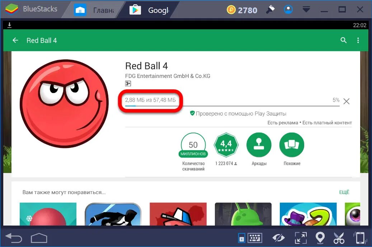Click the BlueStacks logo
Viewport: 372px width, 247px height.
pos(11,9)
